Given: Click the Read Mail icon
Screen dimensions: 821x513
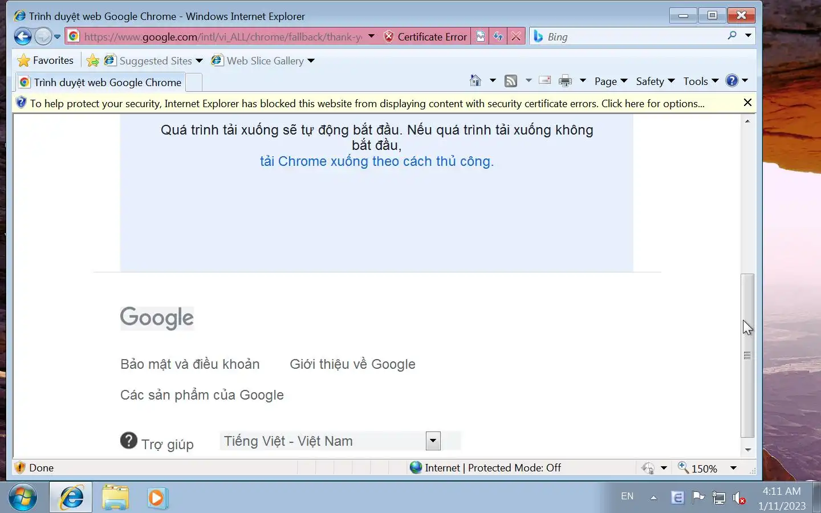Looking at the screenshot, I should 545,81.
